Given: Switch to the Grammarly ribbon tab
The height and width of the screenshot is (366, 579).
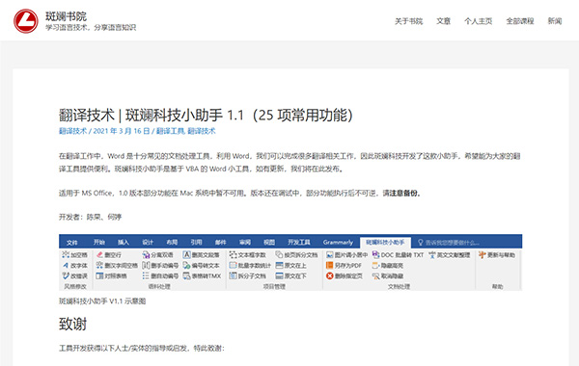Looking at the screenshot, I should click(x=338, y=242).
